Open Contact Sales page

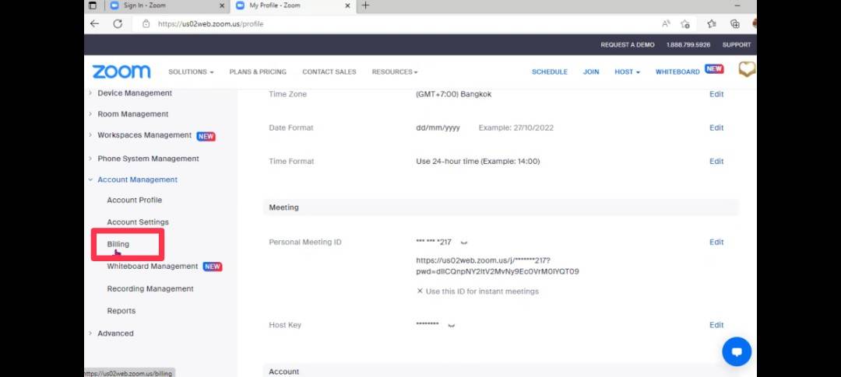pyautogui.click(x=329, y=72)
